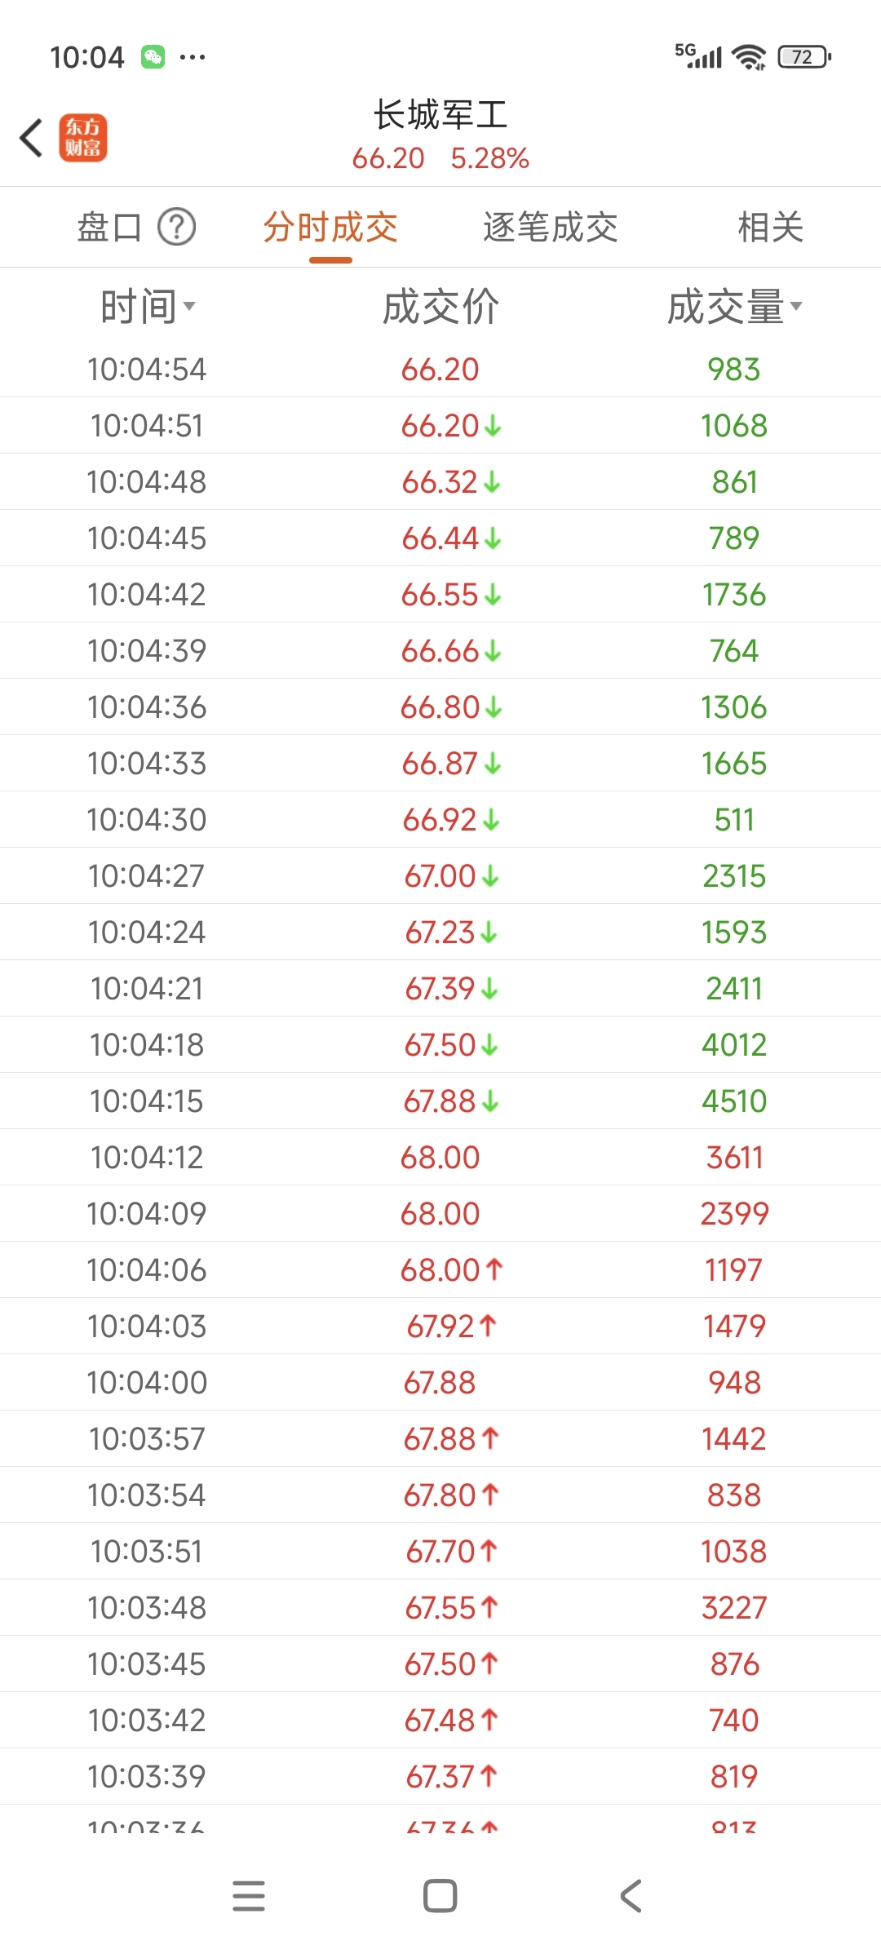Tap the 盘口 help question mark icon
The image size is (881, 1958).
pos(176,227)
